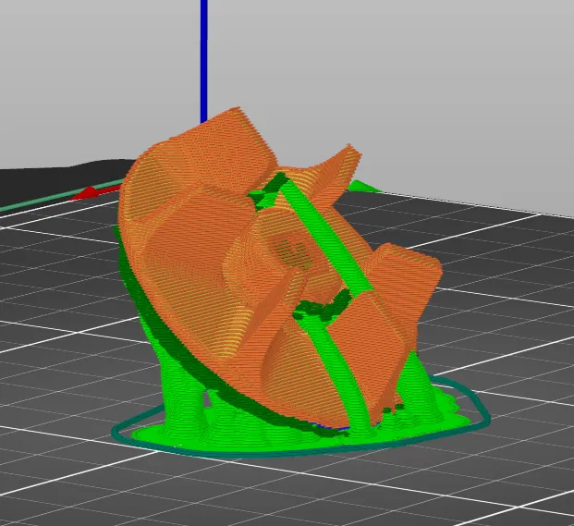The width and height of the screenshot is (574, 526).
Task: Click the blue vertical Z axis line
Action: point(204,62)
